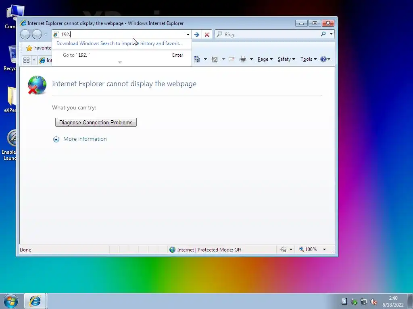Click the Show desktop taskbar strip
This screenshot has height=309, width=413.
click(410, 301)
